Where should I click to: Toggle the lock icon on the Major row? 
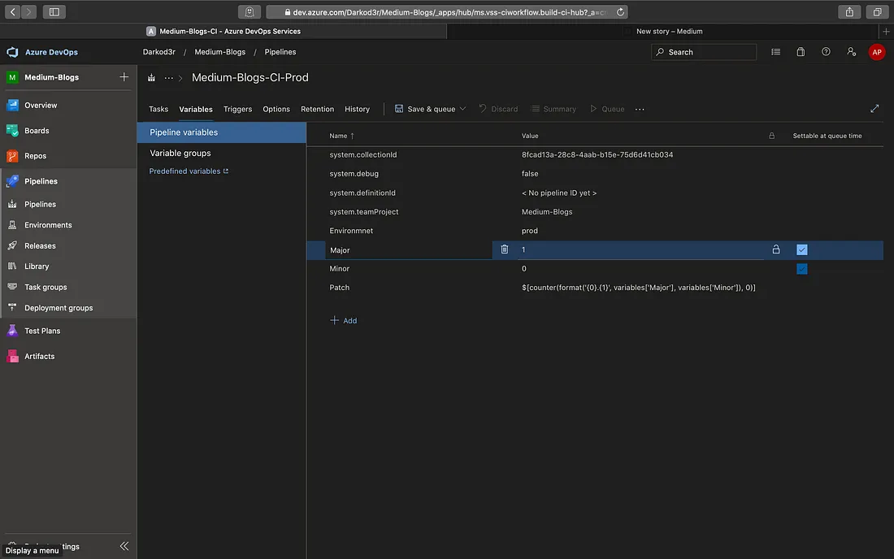776,249
